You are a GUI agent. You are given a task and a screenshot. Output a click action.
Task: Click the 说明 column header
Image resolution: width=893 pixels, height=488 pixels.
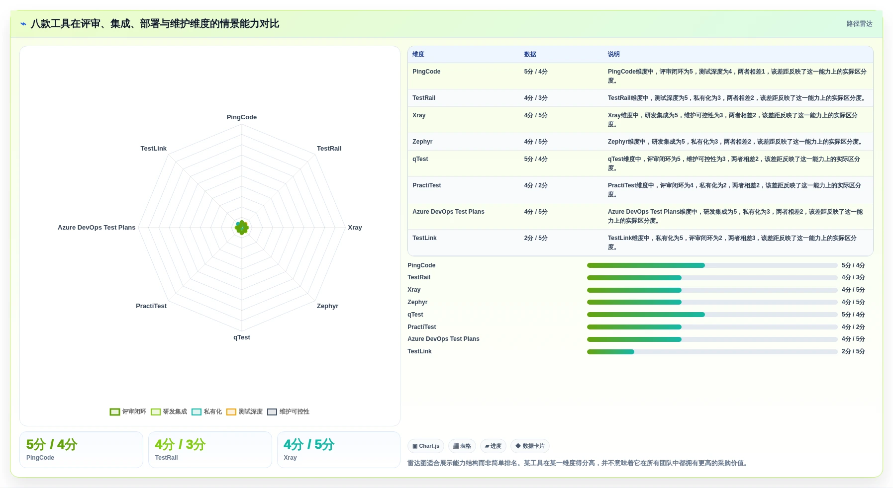pos(614,55)
